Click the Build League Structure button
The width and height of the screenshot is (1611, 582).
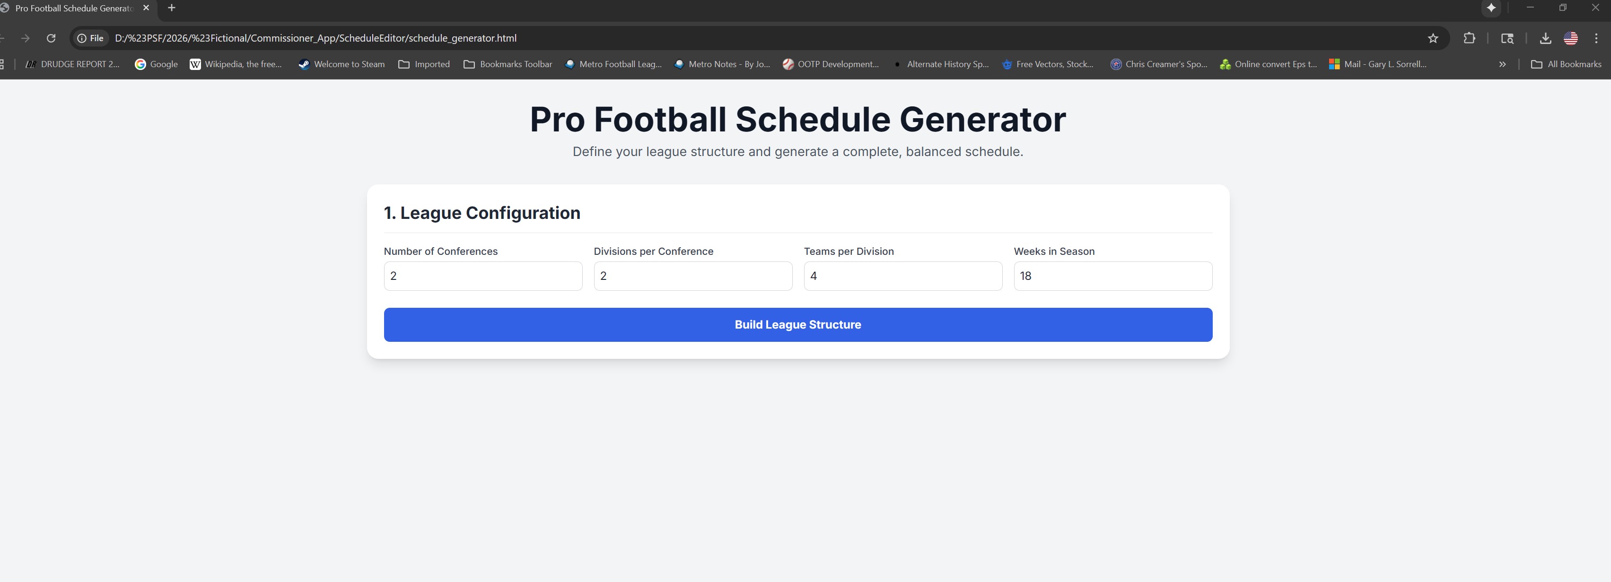(797, 324)
